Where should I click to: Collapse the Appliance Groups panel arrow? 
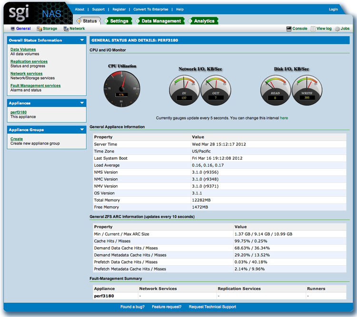pyautogui.click(x=82, y=129)
